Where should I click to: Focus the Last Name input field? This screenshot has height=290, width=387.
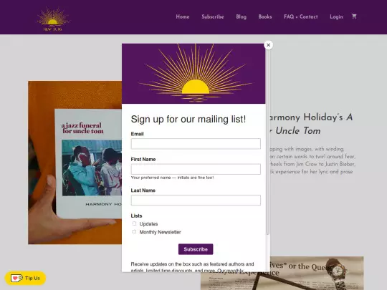point(196,200)
